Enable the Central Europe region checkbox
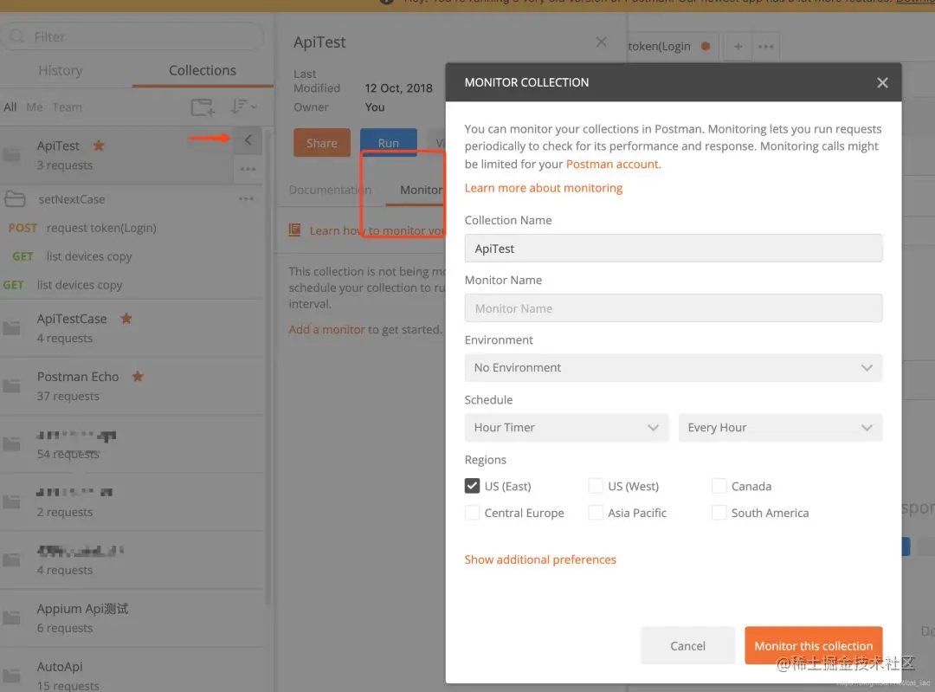The image size is (935, 692). click(x=472, y=513)
